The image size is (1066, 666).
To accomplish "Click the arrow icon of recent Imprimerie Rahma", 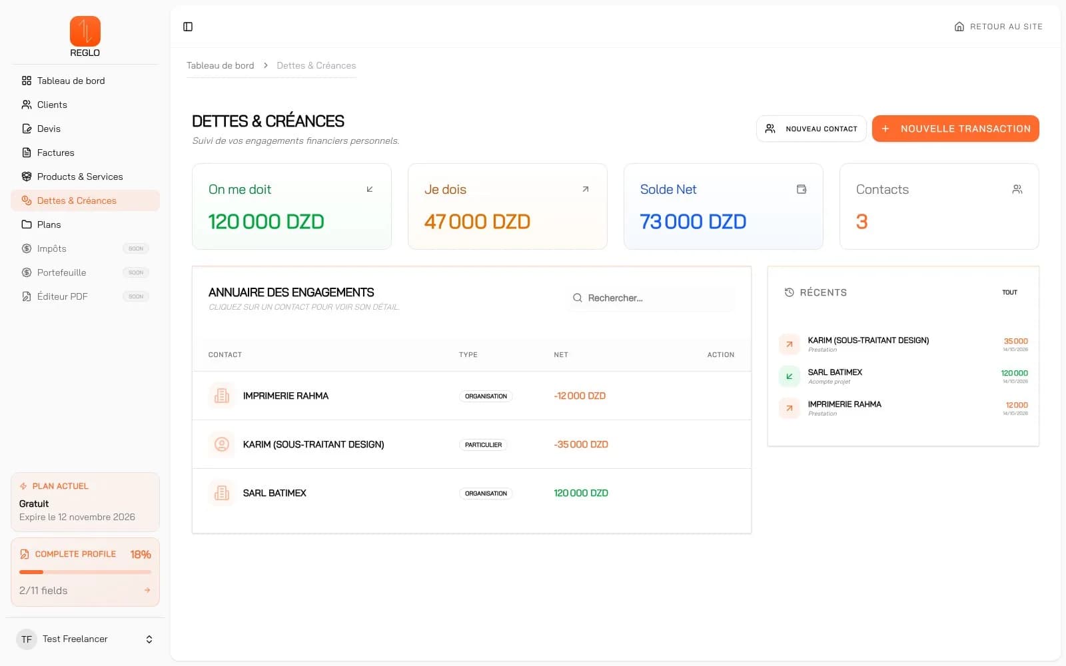I will click(x=790, y=408).
